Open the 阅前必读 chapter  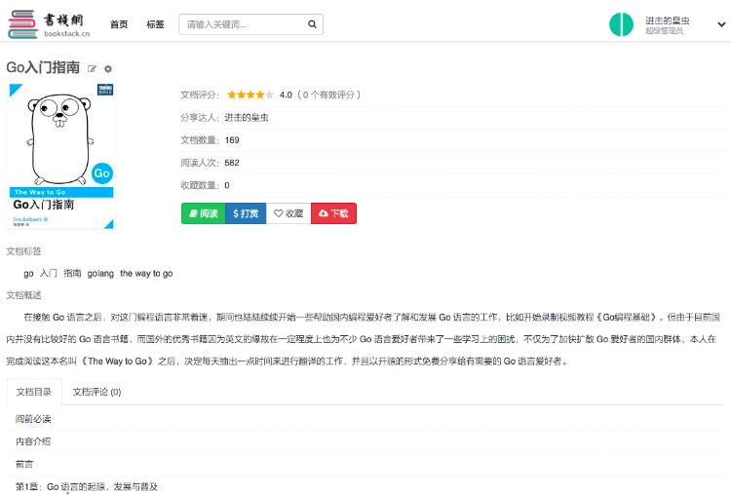(33, 419)
